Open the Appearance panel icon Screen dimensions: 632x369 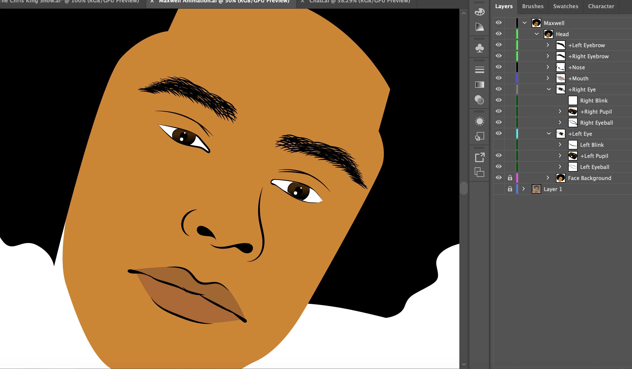pyautogui.click(x=479, y=121)
